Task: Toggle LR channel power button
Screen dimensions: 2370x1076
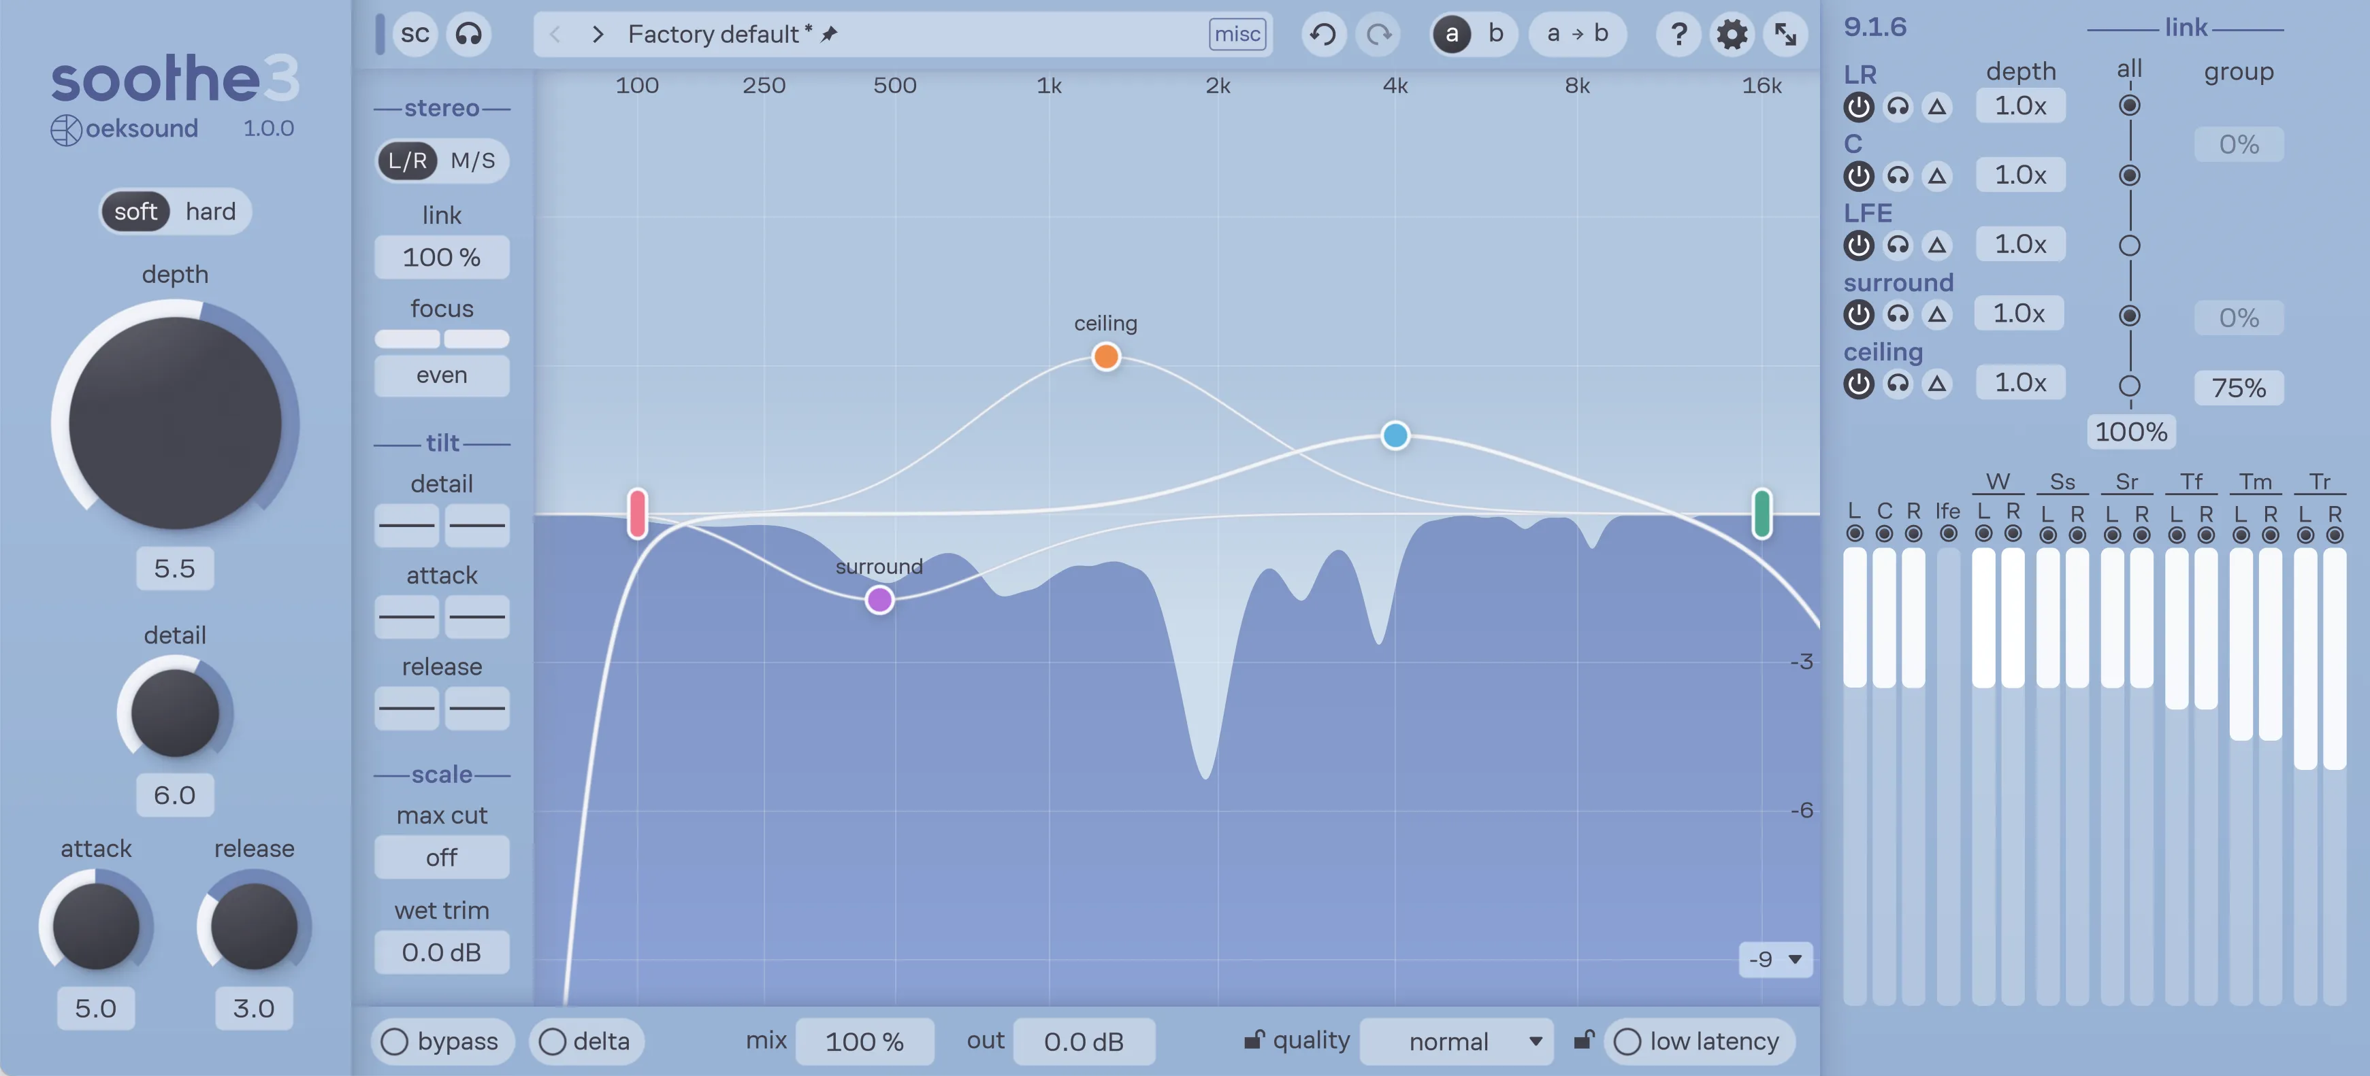Action: (1858, 107)
